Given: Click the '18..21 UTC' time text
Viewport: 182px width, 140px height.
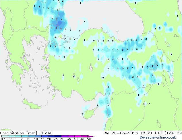Looking at the screenshot, I should pyautogui.click(x=151, y=133).
